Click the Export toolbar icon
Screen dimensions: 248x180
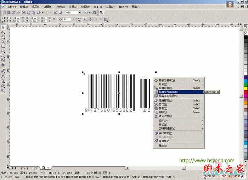(61, 12)
